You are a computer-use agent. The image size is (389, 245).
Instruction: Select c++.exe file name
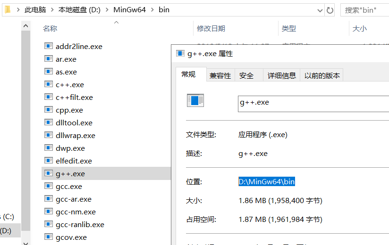click(x=70, y=85)
